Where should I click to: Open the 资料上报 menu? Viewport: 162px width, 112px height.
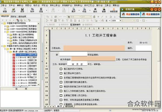click(55, 5)
